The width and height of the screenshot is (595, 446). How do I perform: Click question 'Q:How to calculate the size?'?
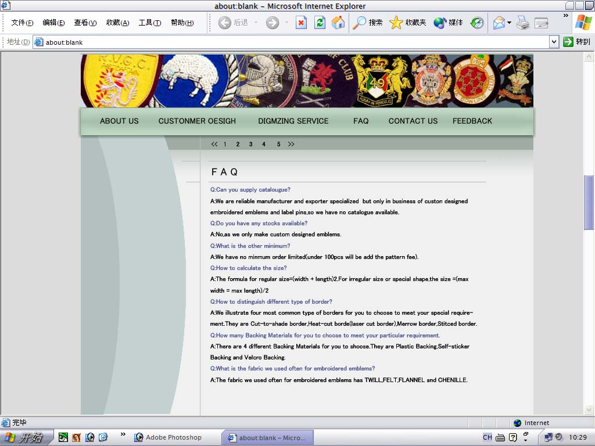(248, 268)
